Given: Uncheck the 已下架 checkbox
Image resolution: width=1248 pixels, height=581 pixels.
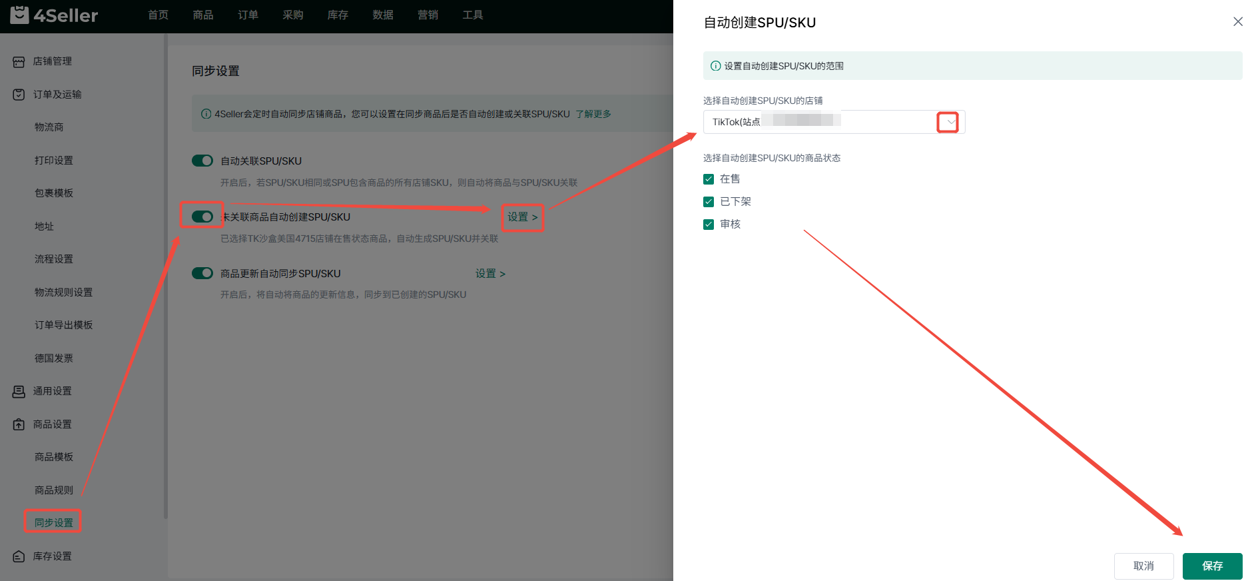Looking at the screenshot, I should pyautogui.click(x=709, y=202).
